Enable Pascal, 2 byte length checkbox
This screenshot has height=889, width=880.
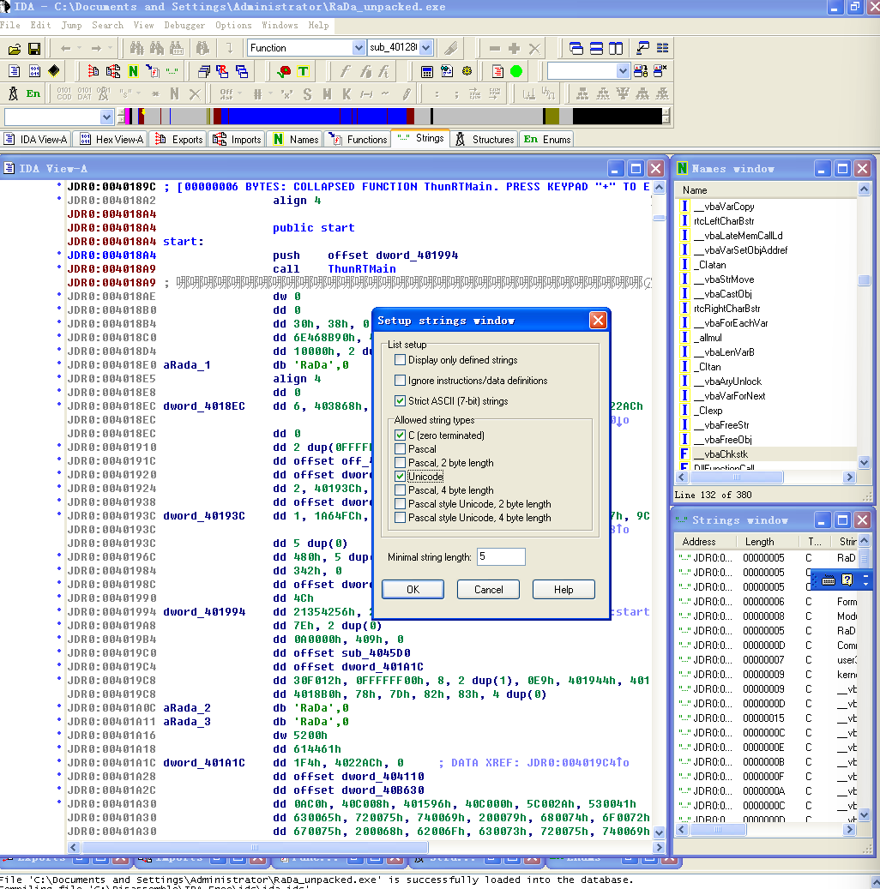pyautogui.click(x=400, y=463)
